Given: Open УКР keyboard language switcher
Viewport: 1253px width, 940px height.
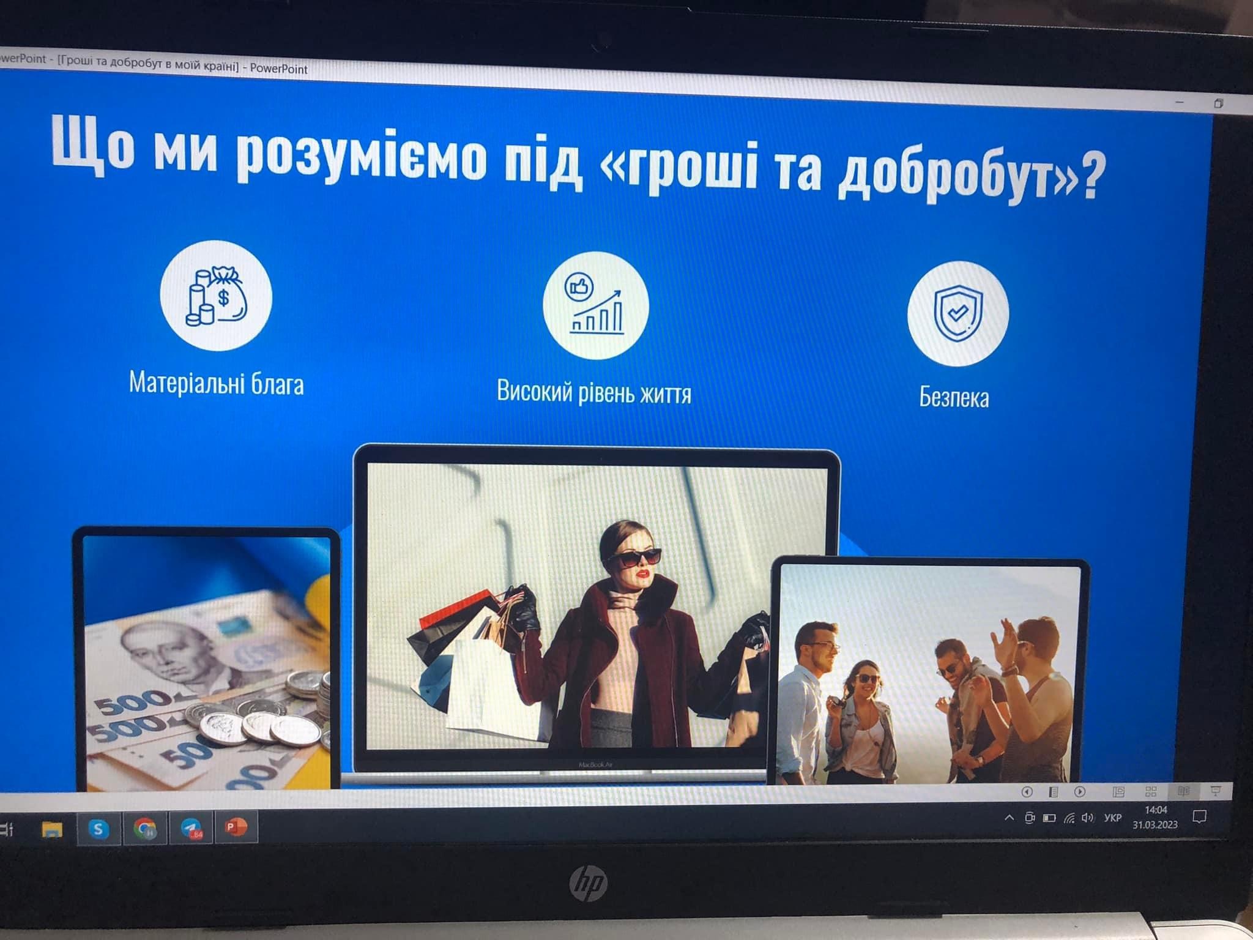Looking at the screenshot, I should (1112, 818).
